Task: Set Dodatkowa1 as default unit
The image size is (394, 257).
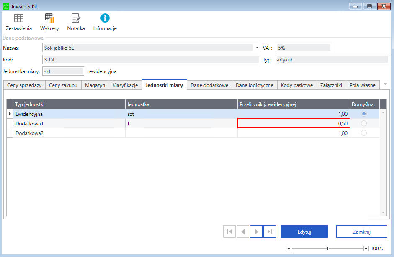Action: tap(363, 123)
